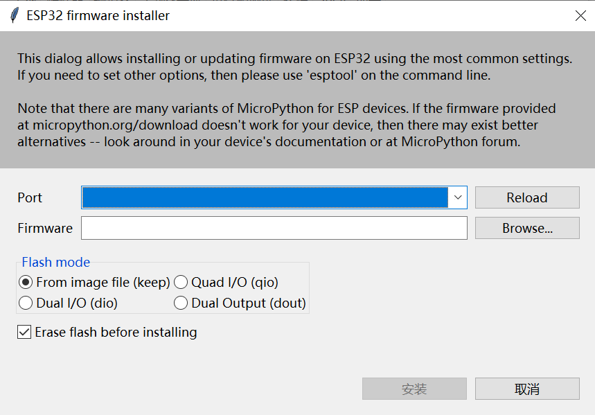Click the esptool command line hint text

click(254, 76)
